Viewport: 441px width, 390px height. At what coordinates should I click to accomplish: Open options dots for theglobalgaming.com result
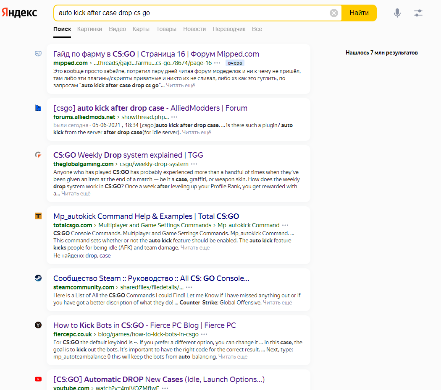(194, 164)
